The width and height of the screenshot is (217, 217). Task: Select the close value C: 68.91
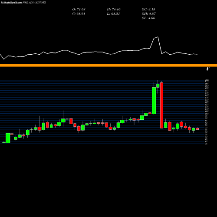click(79, 13)
